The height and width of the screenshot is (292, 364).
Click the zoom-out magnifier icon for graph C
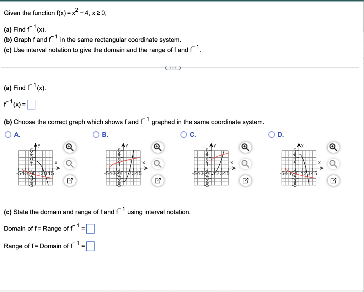[x=245, y=164]
